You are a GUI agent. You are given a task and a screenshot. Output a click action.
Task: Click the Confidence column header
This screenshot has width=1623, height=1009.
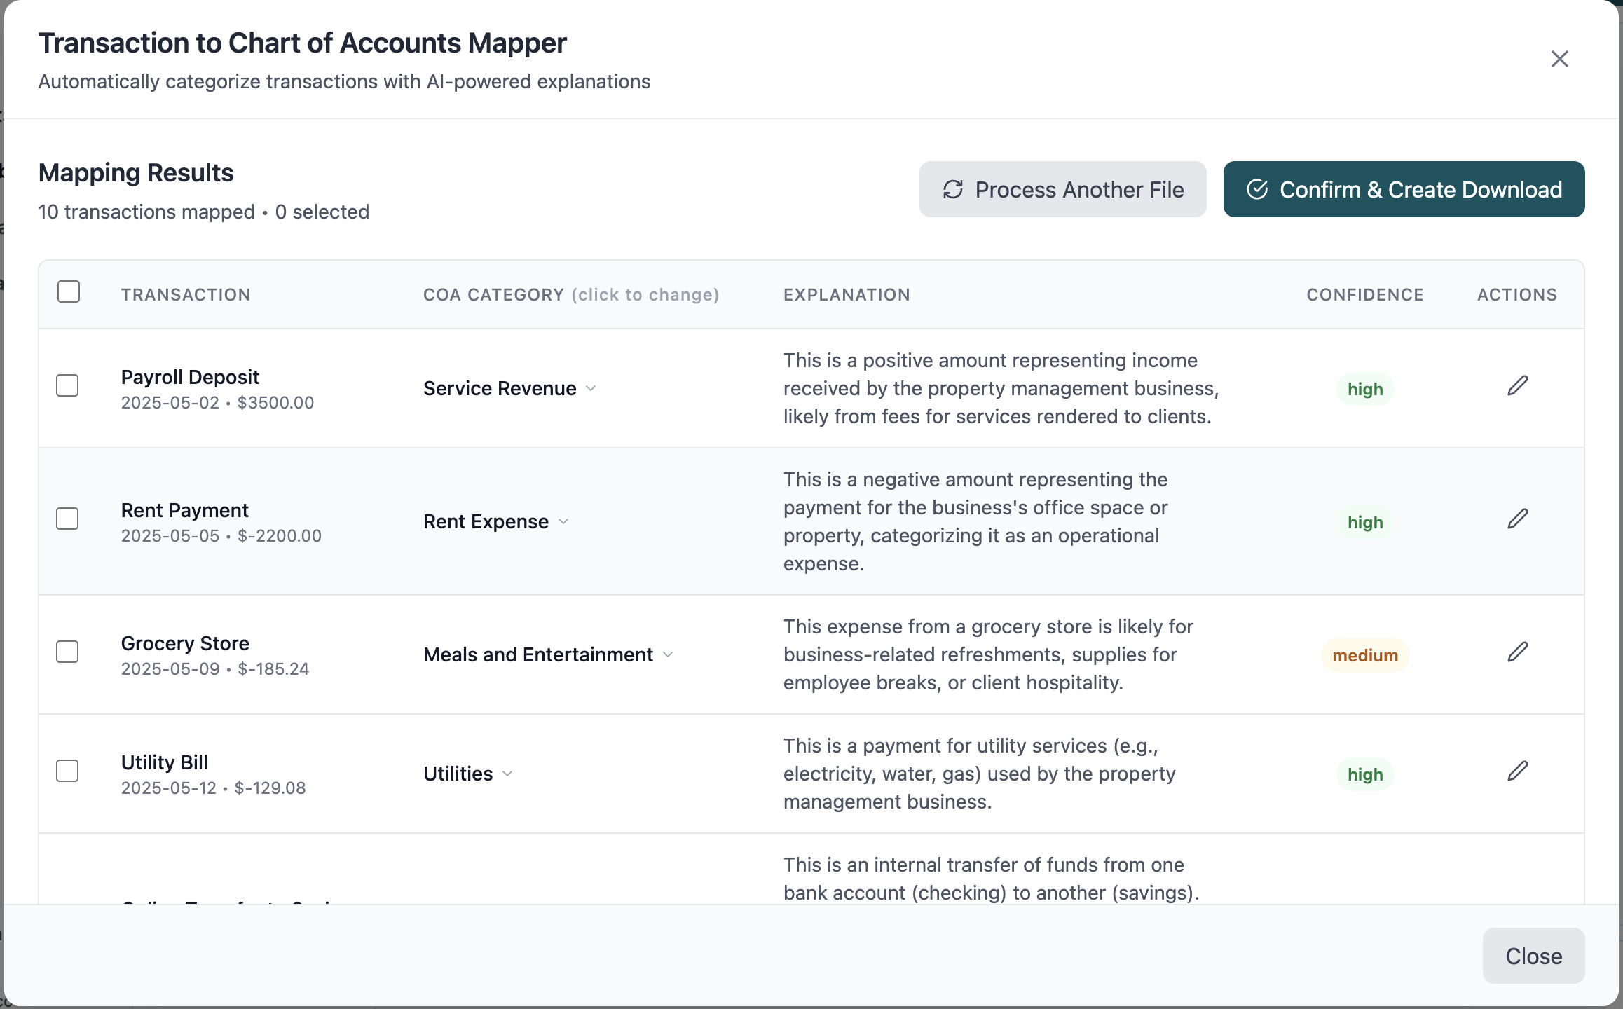point(1364,295)
